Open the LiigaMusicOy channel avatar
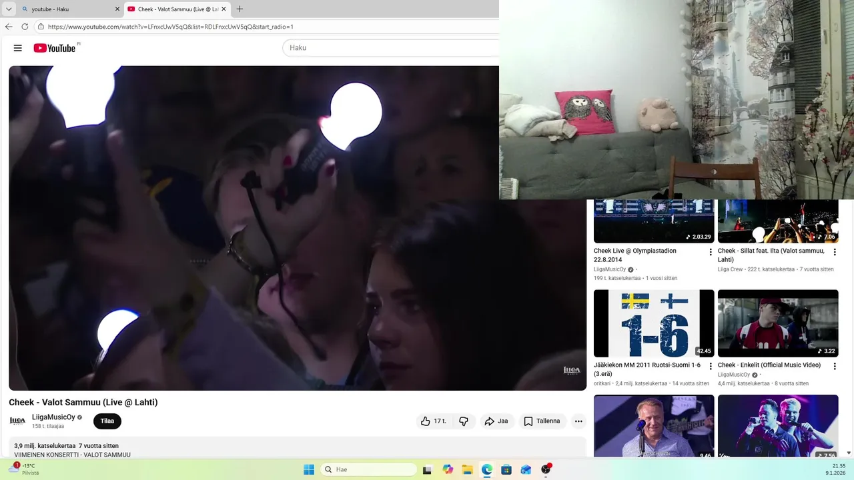This screenshot has width=854, height=480. tap(17, 421)
